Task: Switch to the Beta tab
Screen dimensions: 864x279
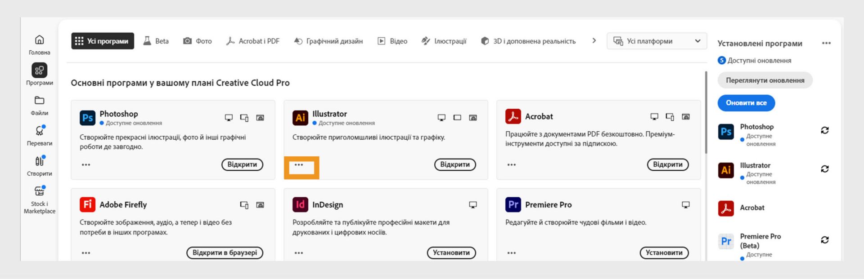Action: [x=156, y=41]
